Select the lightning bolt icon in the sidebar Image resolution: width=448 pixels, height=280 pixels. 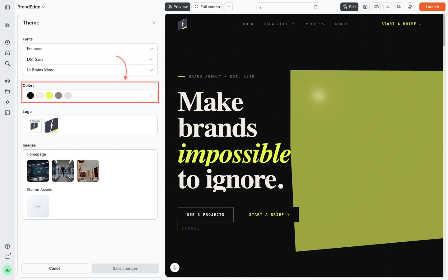tap(7, 102)
